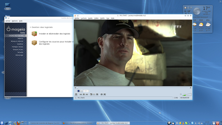The height and width of the screenshot is (125, 222).
Task: Show VLC playlist via its icon
Action: tap(94, 94)
